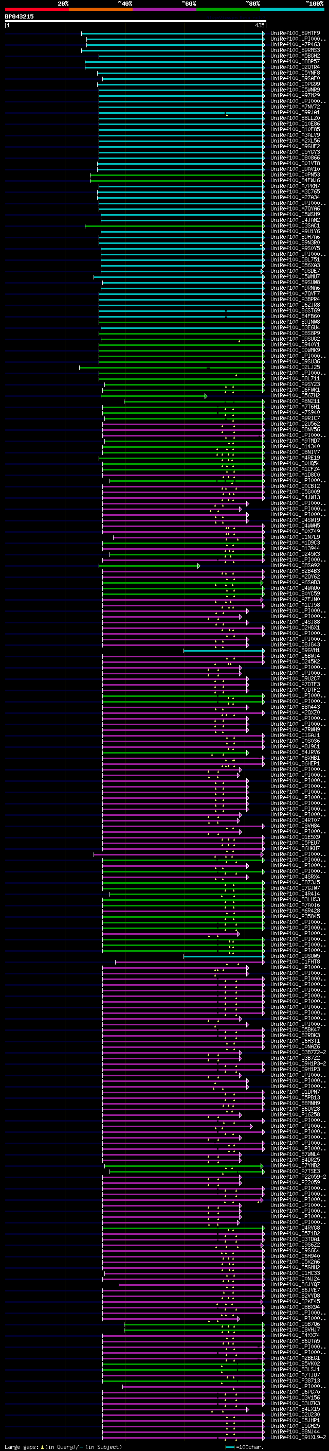
Task: Open the UniRef100_A7P463 hit
Action: click(x=295, y=44)
